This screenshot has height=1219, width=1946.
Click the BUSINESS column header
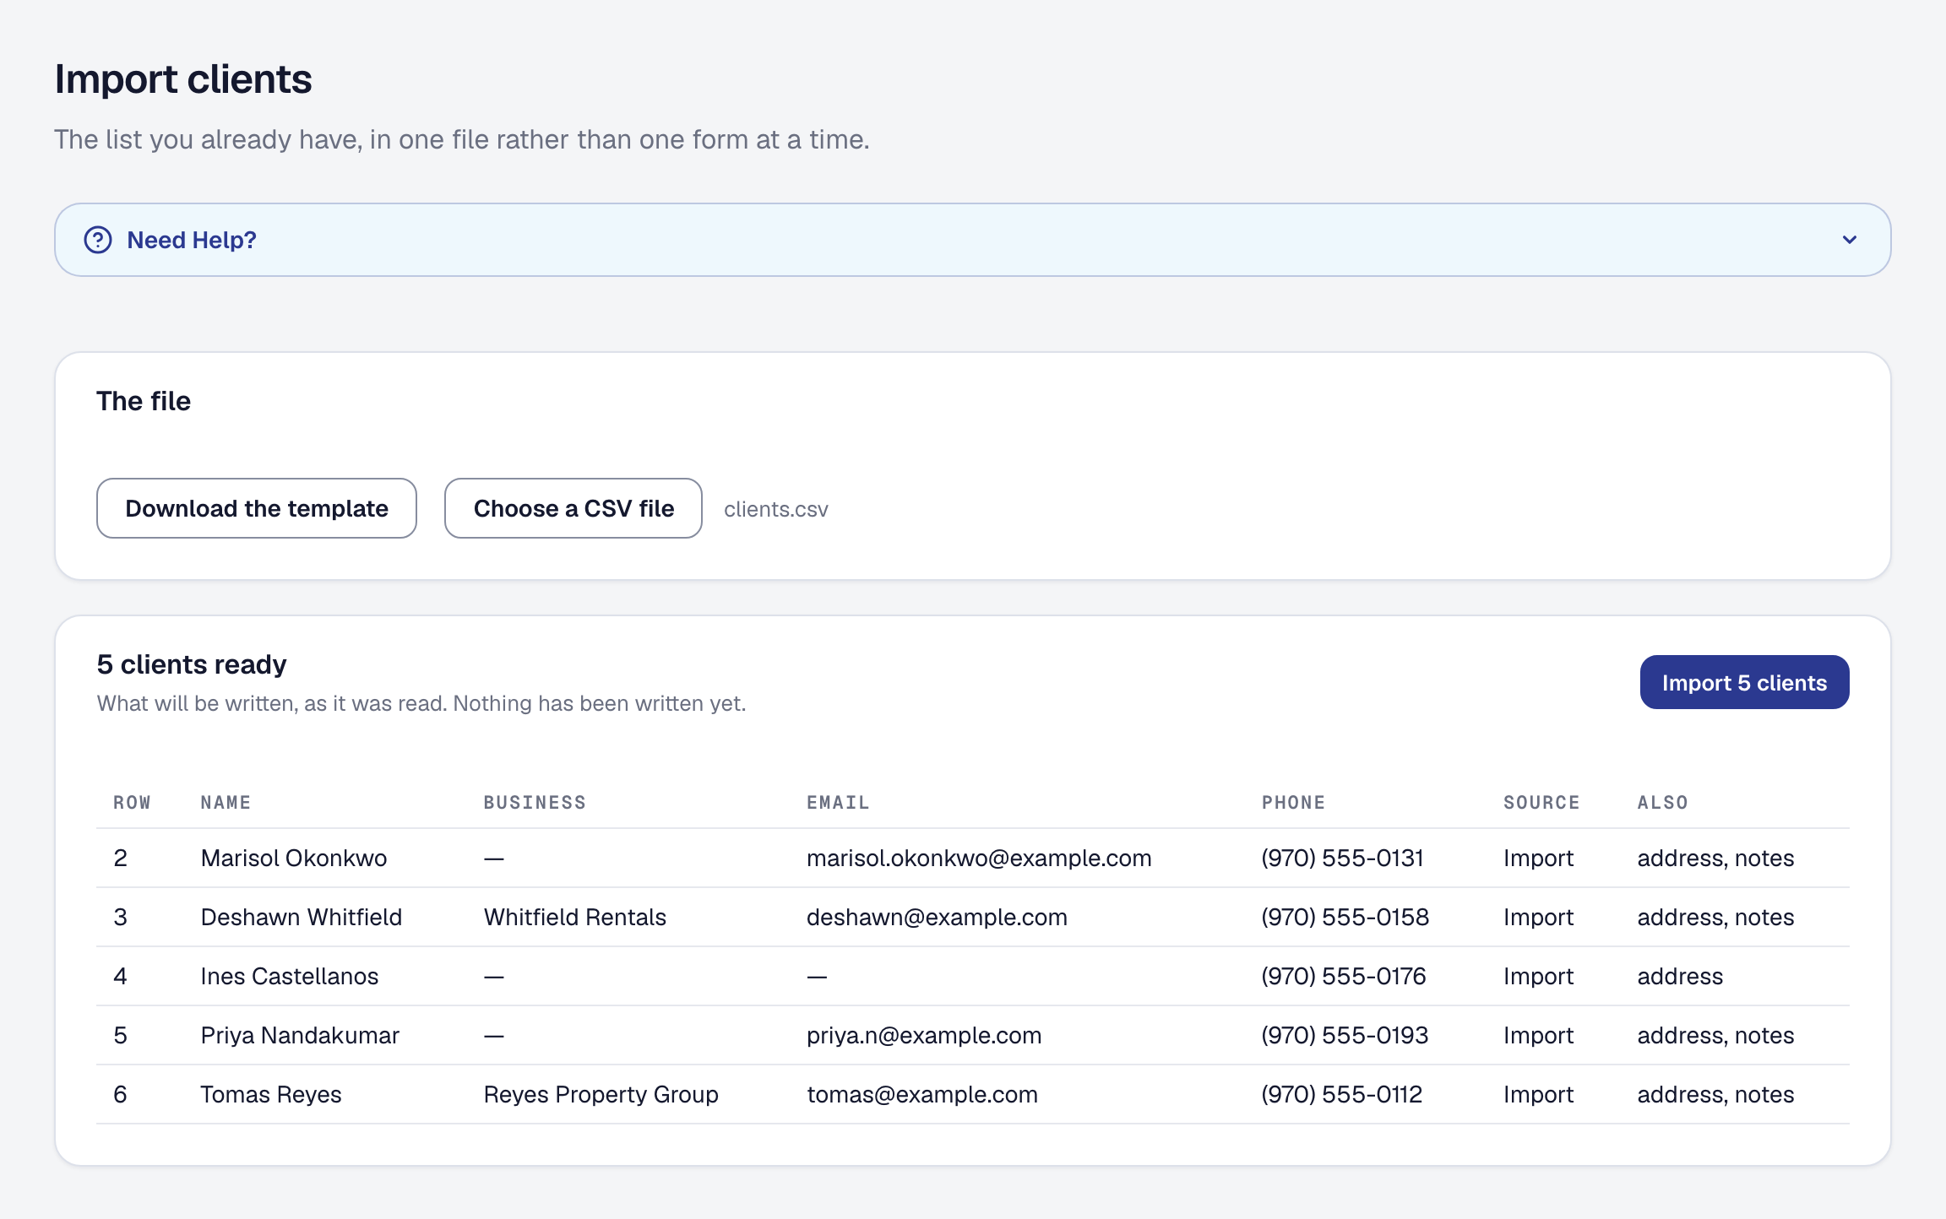click(535, 802)
